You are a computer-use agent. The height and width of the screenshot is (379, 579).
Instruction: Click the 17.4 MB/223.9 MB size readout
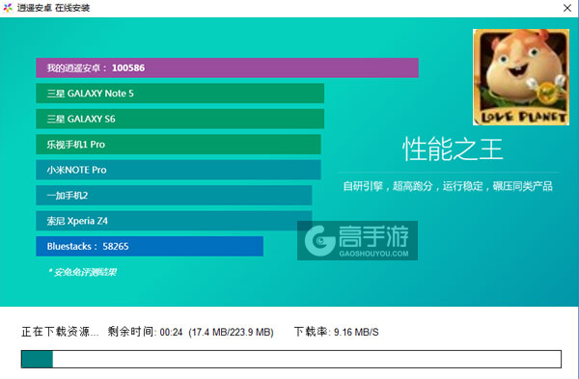(231, 332)
